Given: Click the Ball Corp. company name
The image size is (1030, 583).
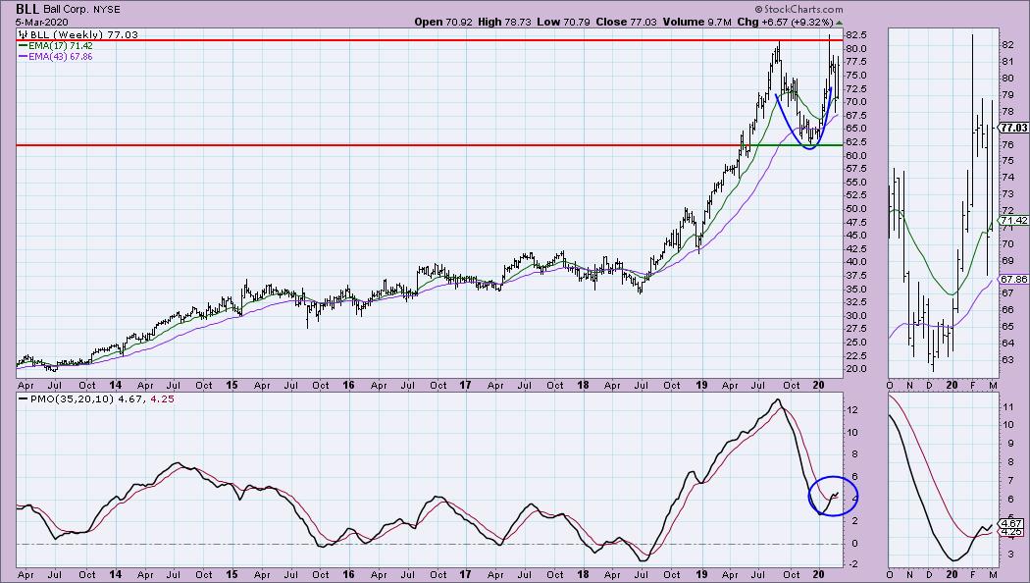Looking at the screenshot, I should point(67,10).
